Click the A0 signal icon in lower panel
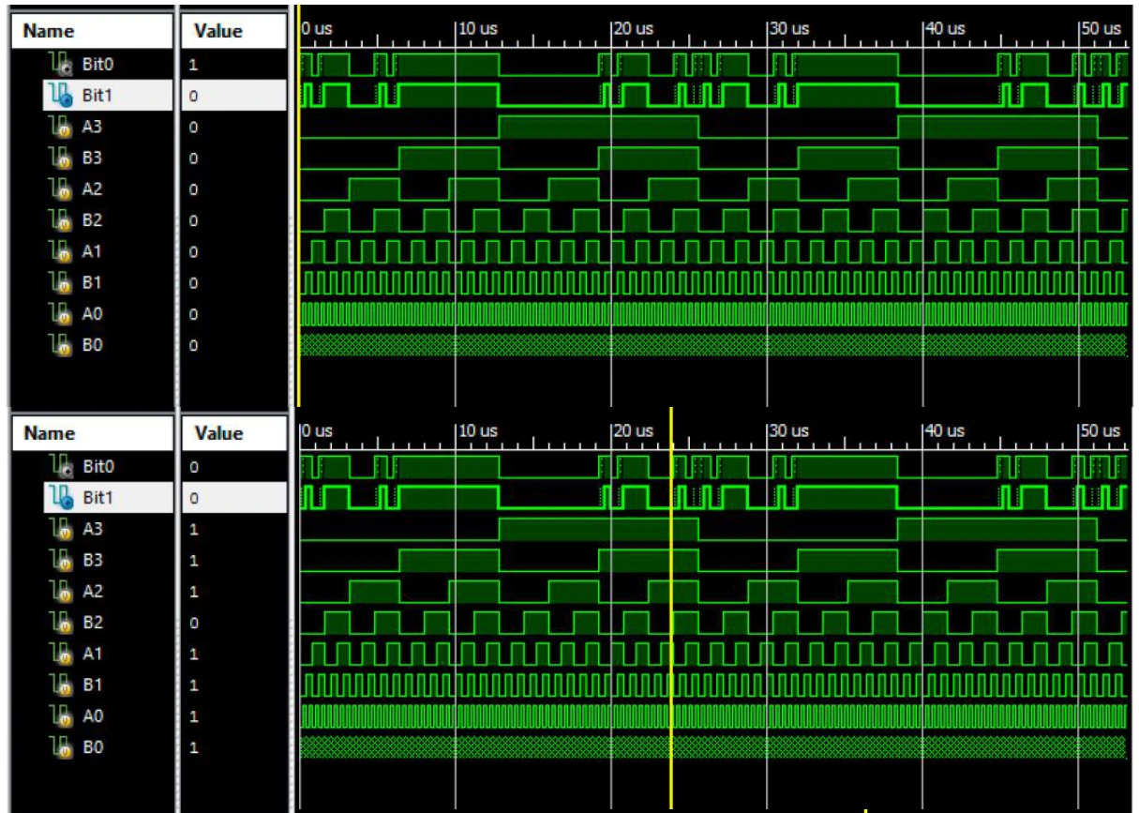The image size is (1139, 813). click(x=60, y=717)
